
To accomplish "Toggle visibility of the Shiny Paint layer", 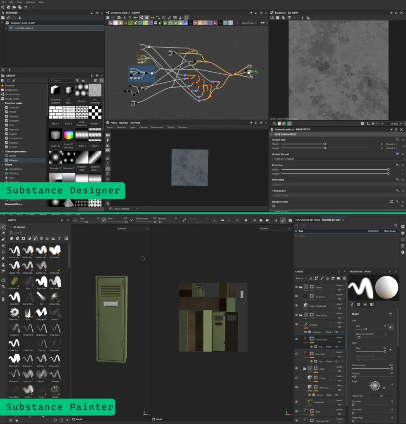I will click(296, 402).
